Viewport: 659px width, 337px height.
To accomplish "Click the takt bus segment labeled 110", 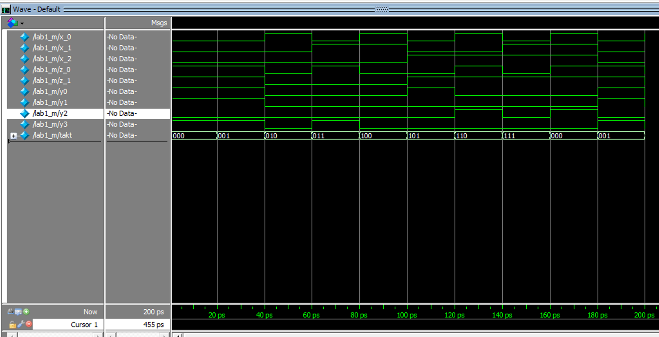I will click(479, 136).
